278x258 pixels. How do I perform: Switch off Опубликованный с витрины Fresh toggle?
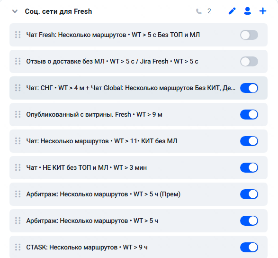click(x=249, y=114)
